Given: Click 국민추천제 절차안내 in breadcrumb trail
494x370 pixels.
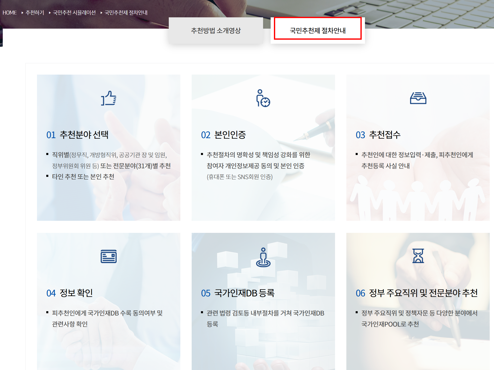Looking at the screenshot, I should pos(126,13).
